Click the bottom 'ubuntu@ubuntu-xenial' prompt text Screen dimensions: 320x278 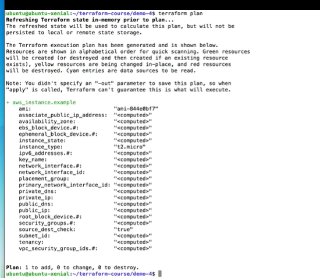[38, 274]
